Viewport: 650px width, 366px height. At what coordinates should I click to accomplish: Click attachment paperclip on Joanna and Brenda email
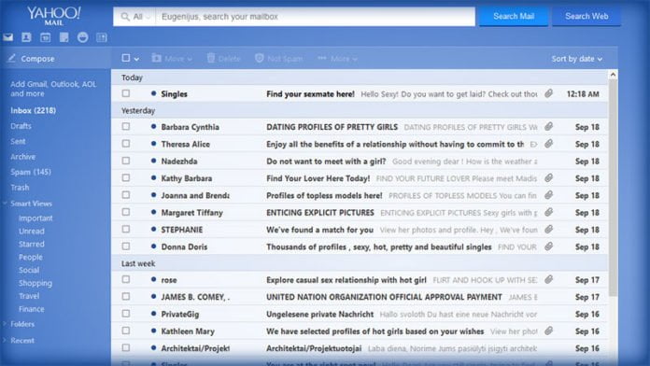(x=548, y=195)
